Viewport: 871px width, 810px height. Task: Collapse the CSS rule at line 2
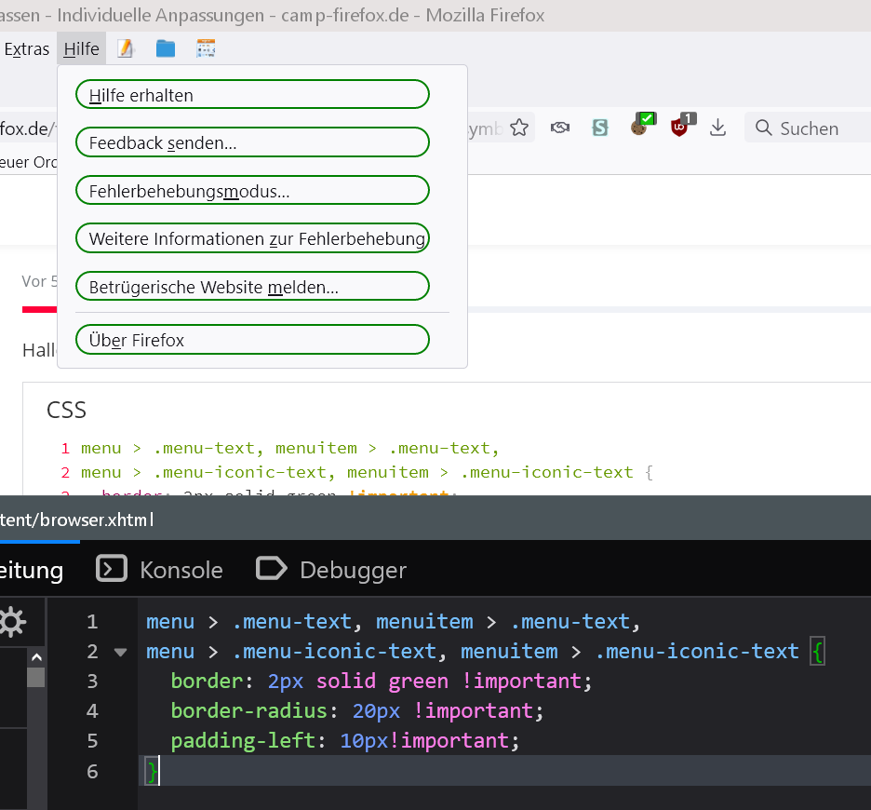coord(120,652)
